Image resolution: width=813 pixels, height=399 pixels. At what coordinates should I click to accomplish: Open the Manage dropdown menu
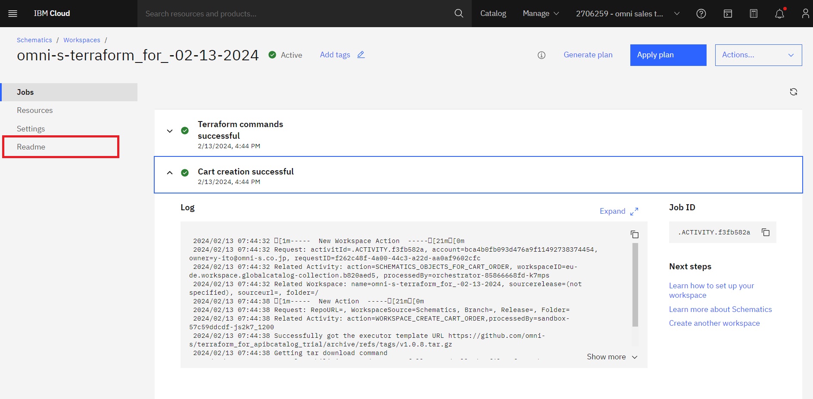pos(541,13)
